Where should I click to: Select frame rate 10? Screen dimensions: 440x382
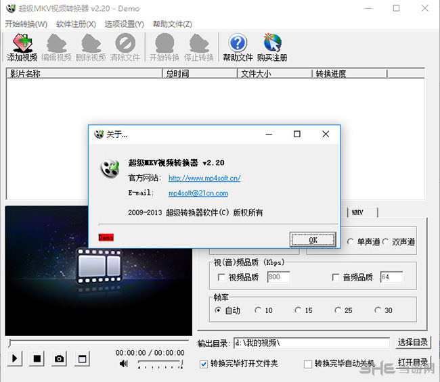[258, 310]
